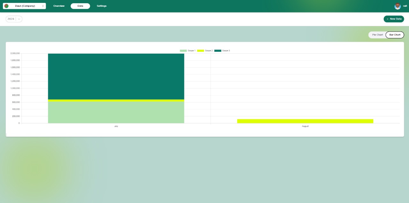This screenshot has width=409, height=203.
Task: Click the light green Scope 1 July segment
Action: click(116, 112)
